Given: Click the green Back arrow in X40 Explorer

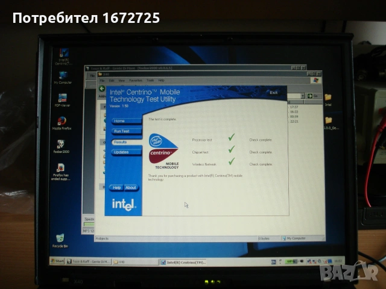Looking at the screenshot, I should pos(102,89).
